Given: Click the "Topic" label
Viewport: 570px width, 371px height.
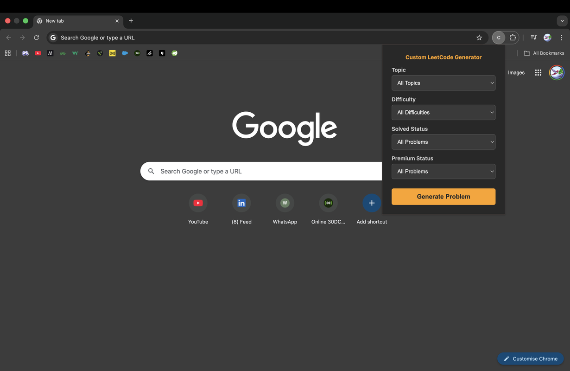Looking at the screenshot, I should point(399,70).
